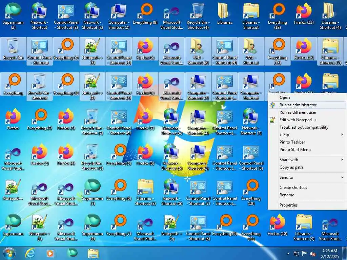Image resolution: width=347 pixels, height=260 pixels.
Task: Open Windows Explorer from the taskbar
Action: 93,254
